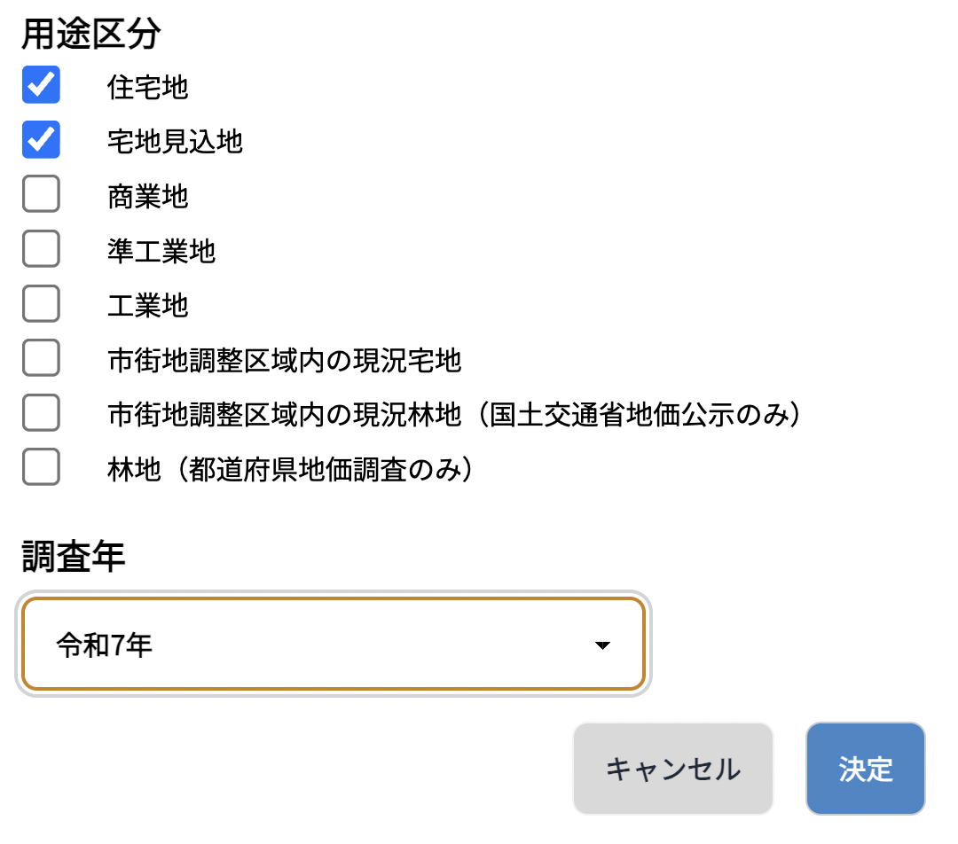Open the 調査年 dropdown showing 令和7年
The image size is (958, 844).
[x=332, y=645]
